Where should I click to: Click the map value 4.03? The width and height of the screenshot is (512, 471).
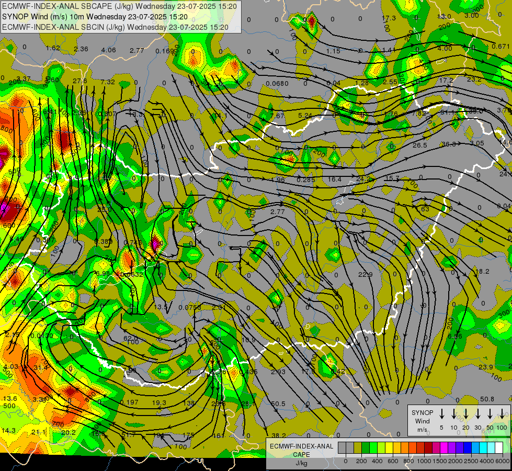click(x=11, y=366)
